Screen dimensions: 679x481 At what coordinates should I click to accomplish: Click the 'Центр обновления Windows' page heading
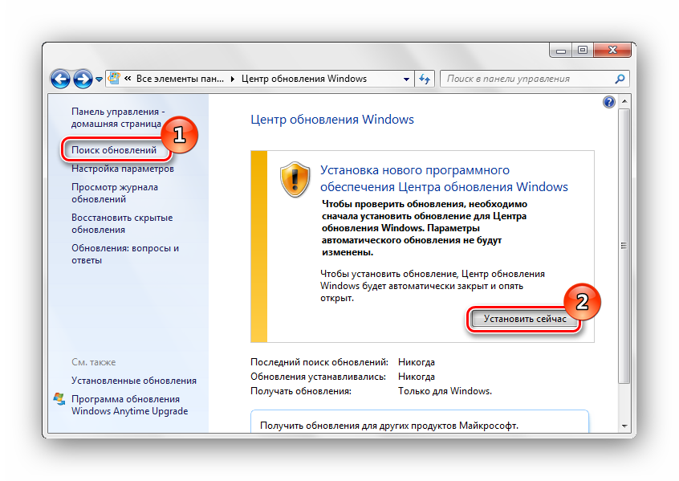click(x=332, y=119)
